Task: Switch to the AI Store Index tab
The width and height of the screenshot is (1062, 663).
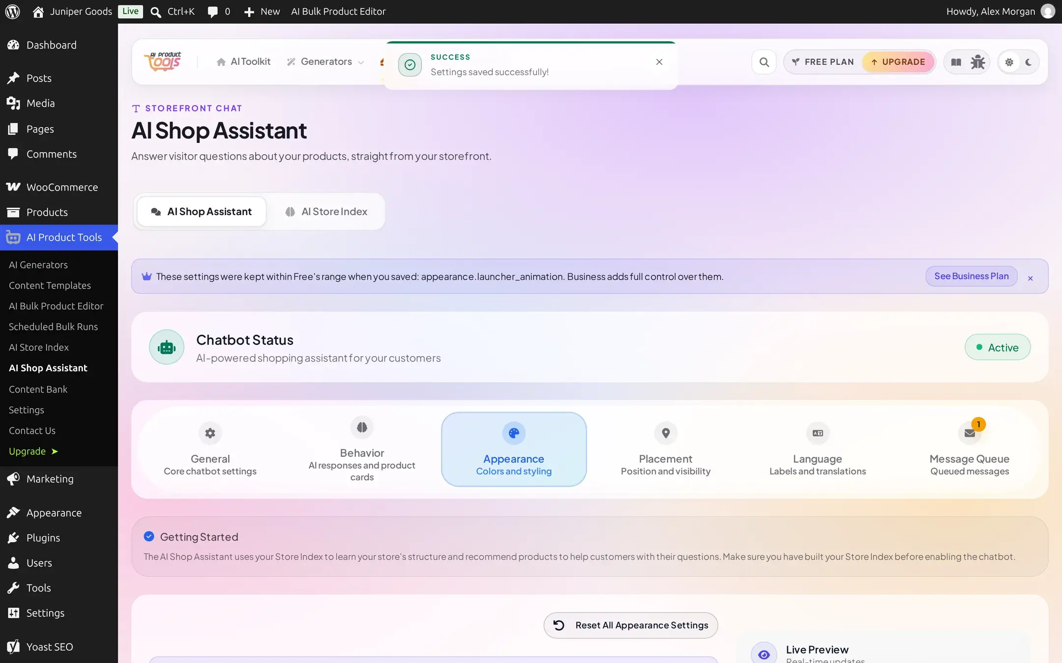Action: [326, 212]
